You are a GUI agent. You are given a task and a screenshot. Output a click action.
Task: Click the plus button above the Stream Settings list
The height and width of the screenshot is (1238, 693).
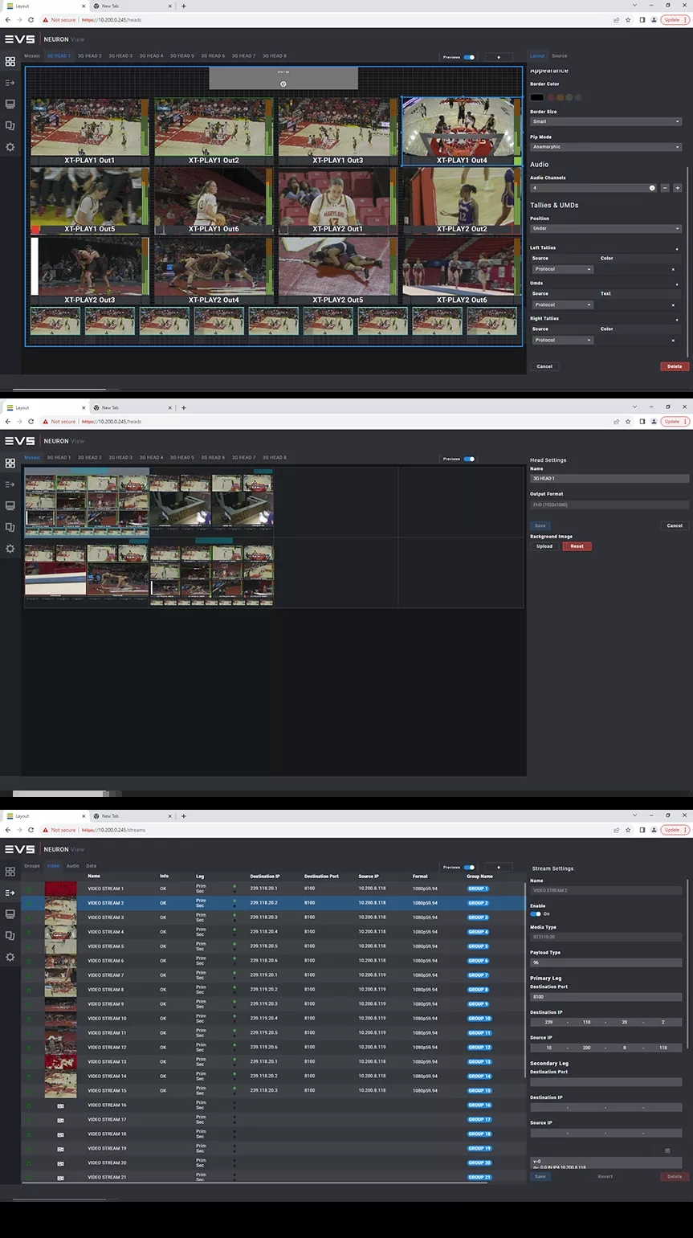pos(499,868)
